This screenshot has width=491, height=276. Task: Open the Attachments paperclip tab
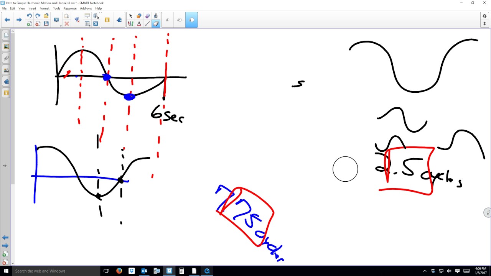(x=6, y=58)
